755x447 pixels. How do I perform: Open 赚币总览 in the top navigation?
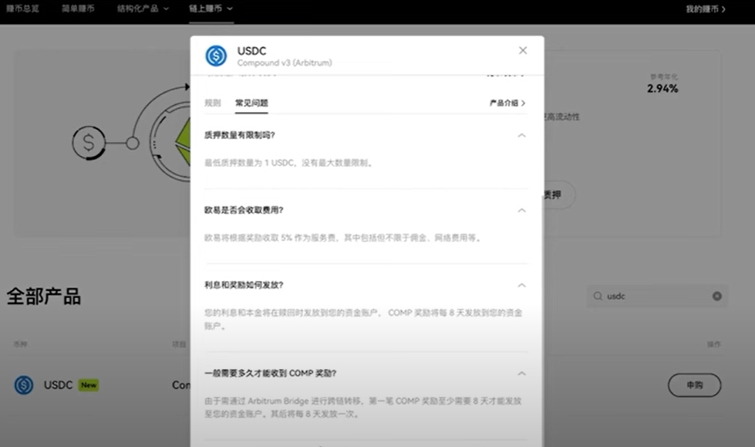click(x=22, y=8)
